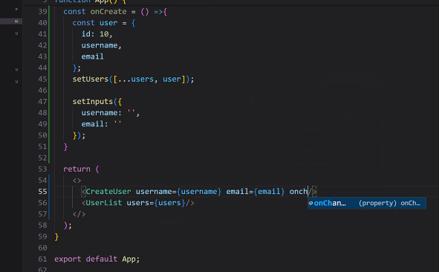Viewport: 439px width, 272px height.
Task: Click "users={users}" prop on line 56
Action: tap(156, 203)
